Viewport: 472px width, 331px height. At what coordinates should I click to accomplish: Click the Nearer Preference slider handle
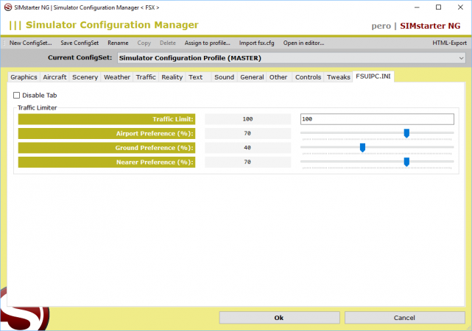[x=406, y=162]
